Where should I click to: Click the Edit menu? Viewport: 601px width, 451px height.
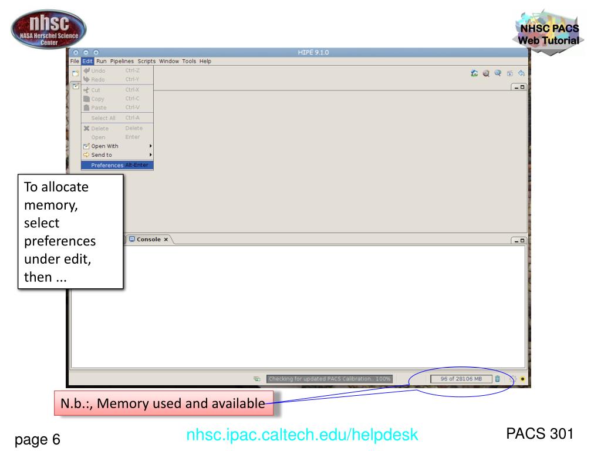coord(87,61)
